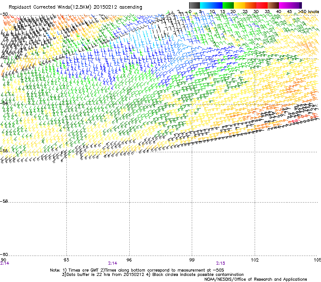Click the -58 latitude label
This screenshot has width=321, height=282.
point(4,201)
